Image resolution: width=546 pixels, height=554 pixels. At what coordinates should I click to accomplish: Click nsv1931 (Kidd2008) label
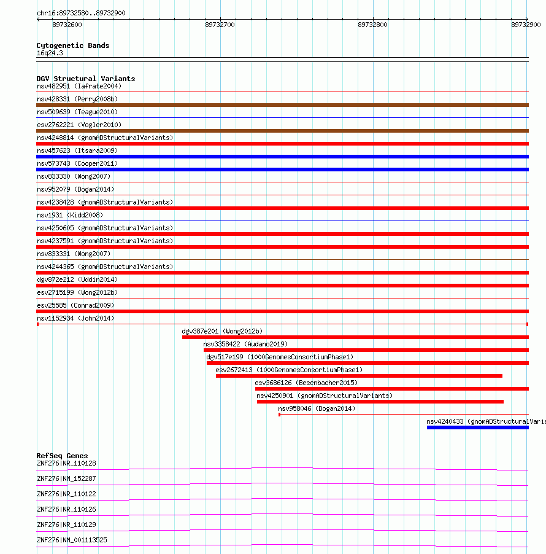70,215
